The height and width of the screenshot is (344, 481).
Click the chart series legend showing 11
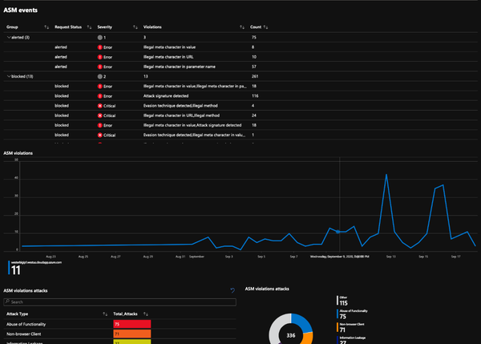coord(35,268)
